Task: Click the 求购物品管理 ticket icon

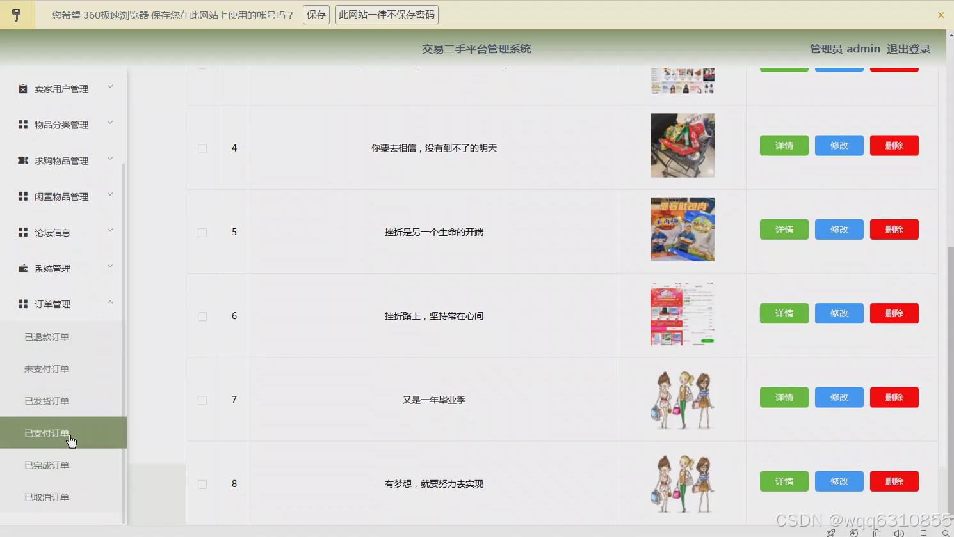Action: click(x=23, y=160)
